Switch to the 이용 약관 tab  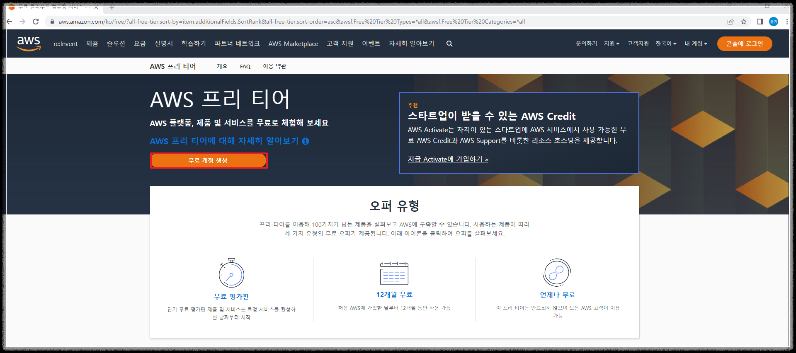click(x=274, y=66)
